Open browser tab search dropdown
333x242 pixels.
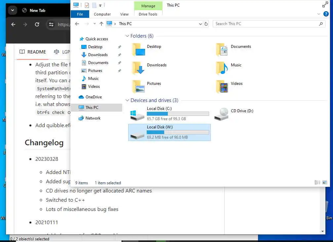[13, 10]
